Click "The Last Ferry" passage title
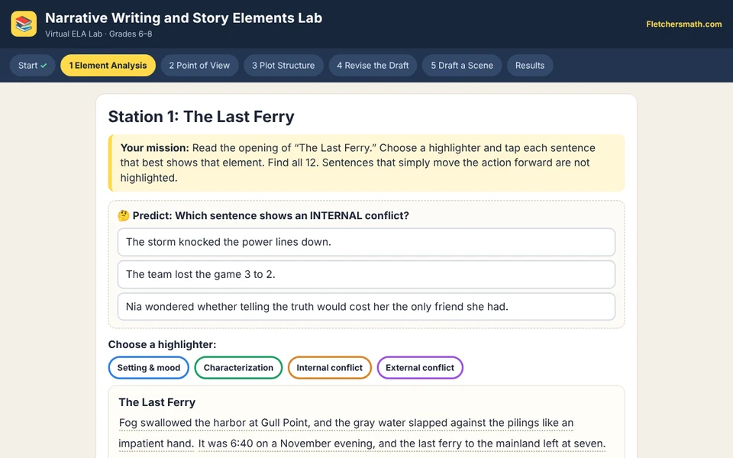The width and height of the screenshot is (733, 458). coord(157,402)
